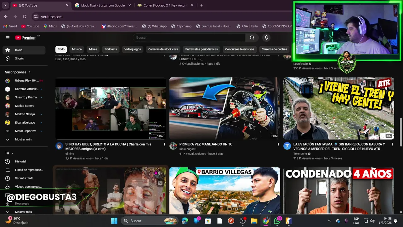
Task: Open more options for the TC video
Action: click(x=278, y=144)
